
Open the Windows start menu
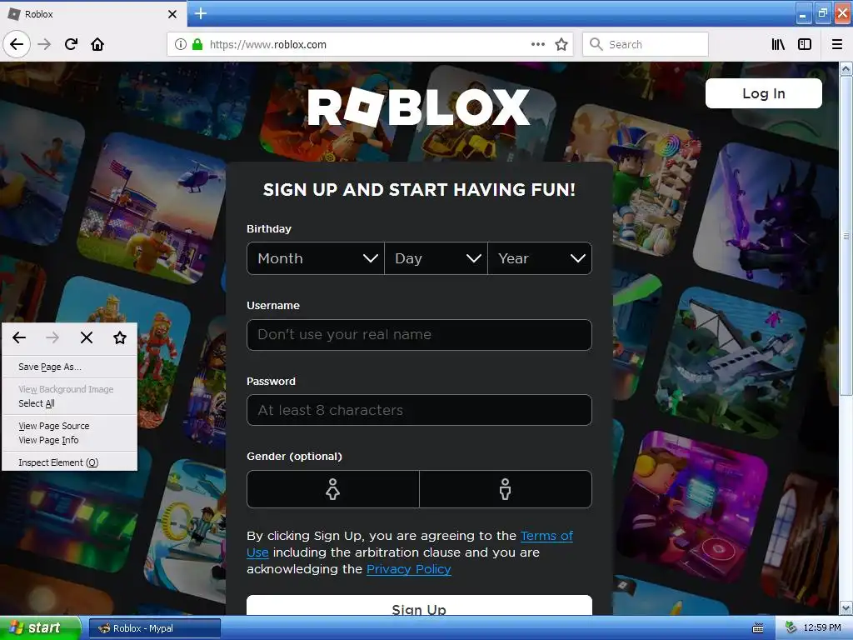(x=40, y=628)
